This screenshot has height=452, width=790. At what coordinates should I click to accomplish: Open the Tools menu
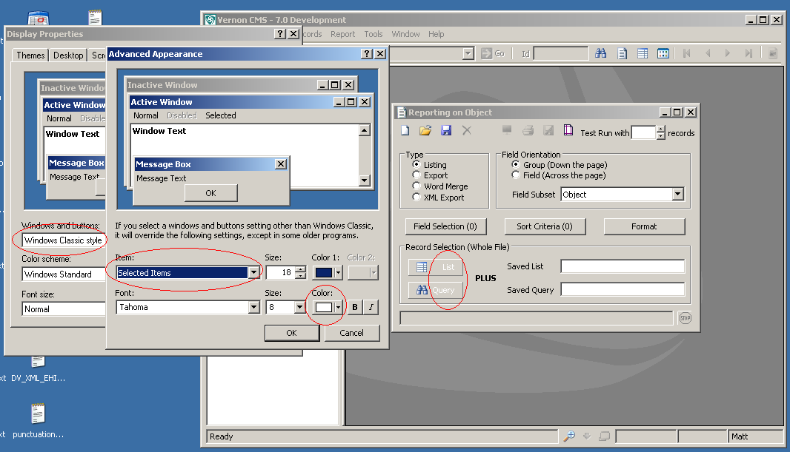(374, 34)
